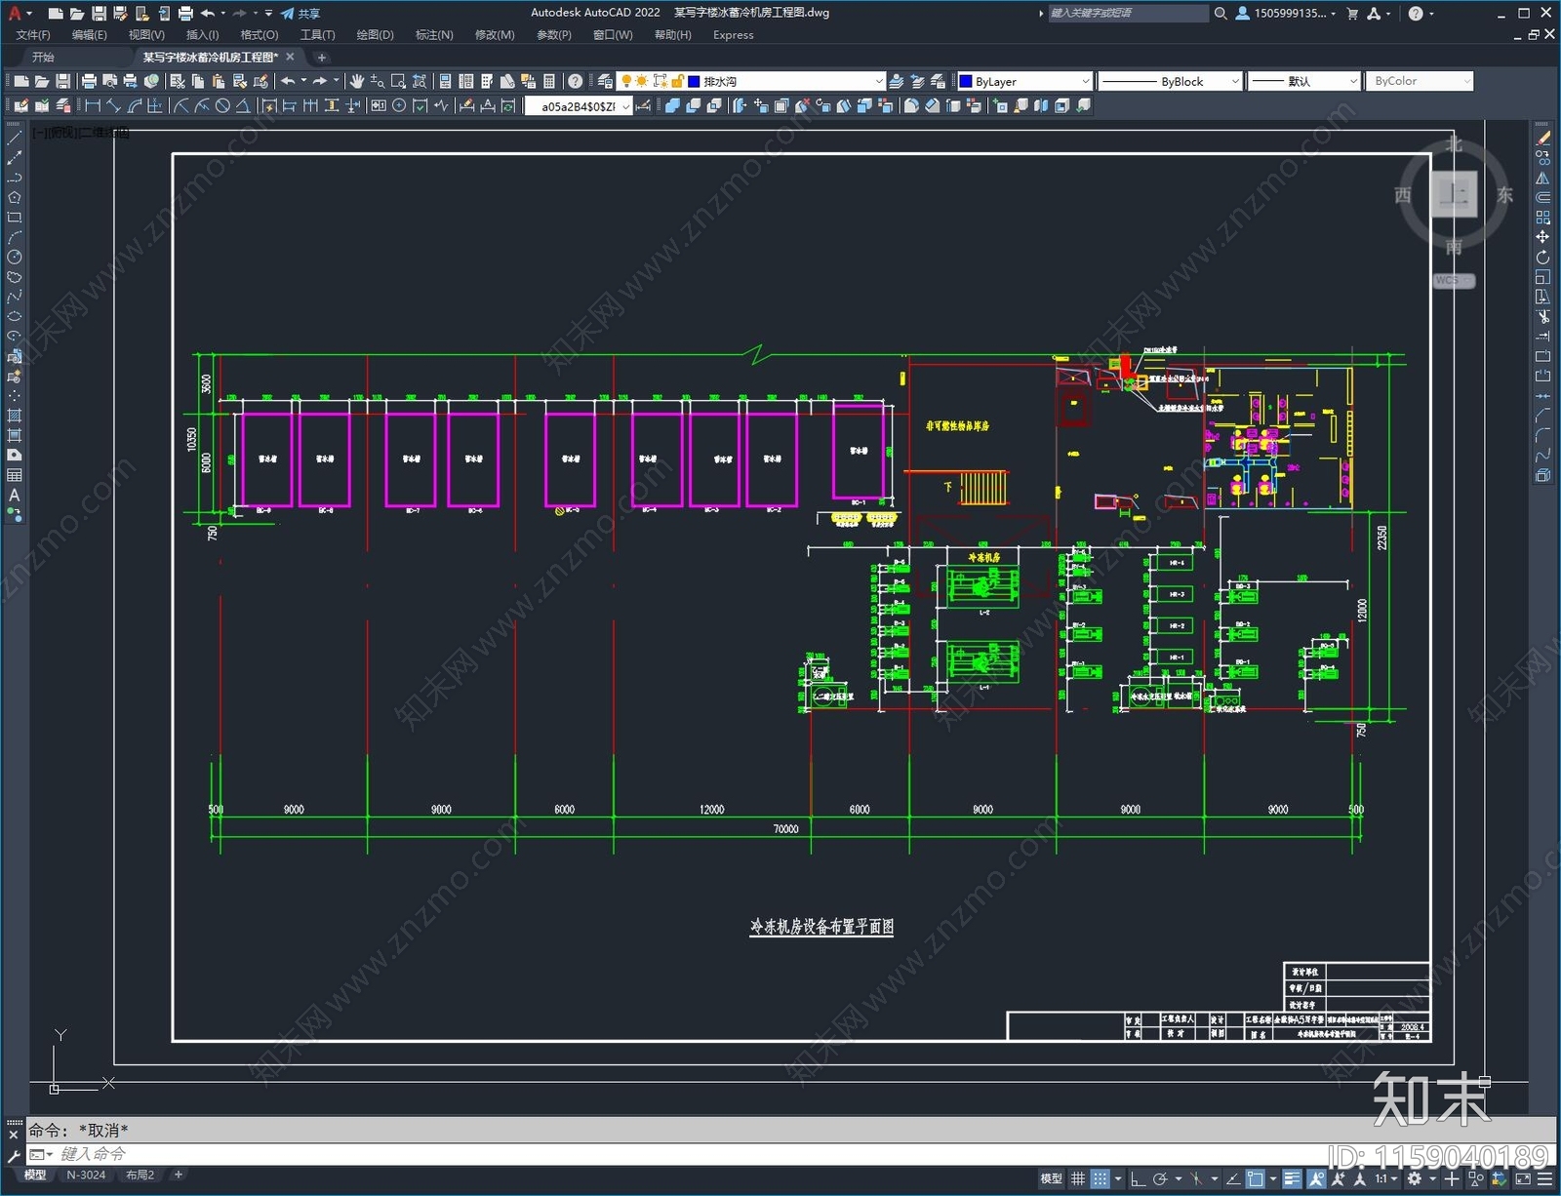Image resolution: width=1561 pixels, height=1196 pixels.
Task: Select the Multiline Text A tool
Action: [x=14, y=496]
